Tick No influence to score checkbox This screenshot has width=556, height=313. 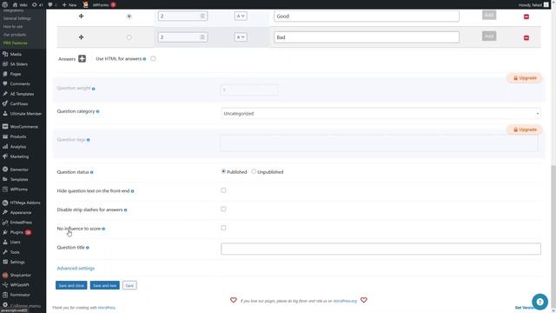click(x=223, y=228)
